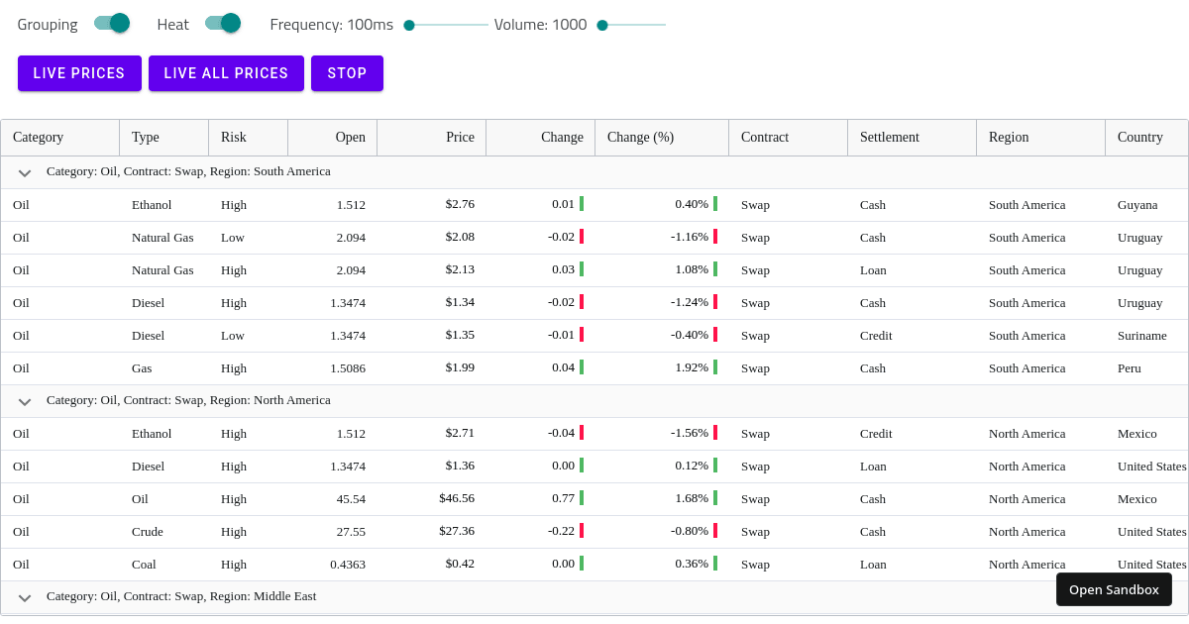Sort by Settlement column header
The image size is (1189, 624).
coord(913,138)
